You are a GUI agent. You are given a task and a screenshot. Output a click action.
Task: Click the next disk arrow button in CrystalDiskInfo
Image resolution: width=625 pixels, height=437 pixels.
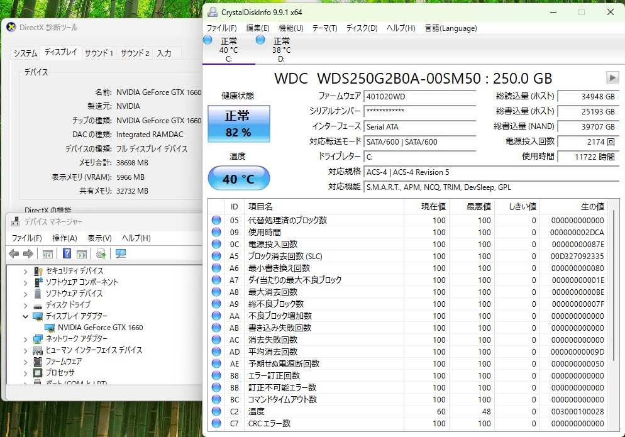(x=612, y=77)
